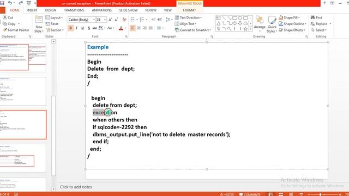
Task: Open the font name combo box
Action: [x=81, y=20]
